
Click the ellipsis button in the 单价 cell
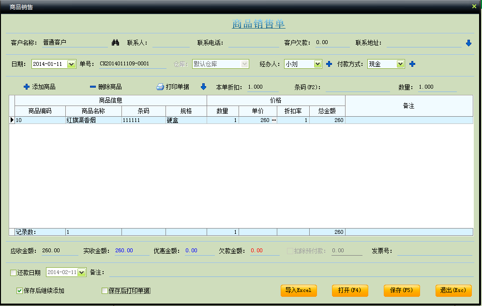point(274,120)
